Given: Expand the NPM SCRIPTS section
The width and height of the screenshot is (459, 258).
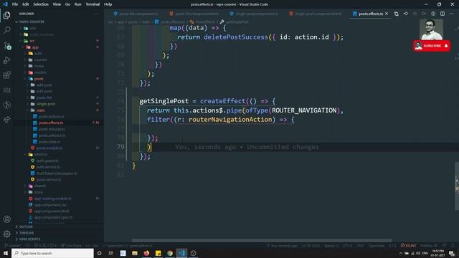Looking at the screenshot, I should click(x=30, y=239).
